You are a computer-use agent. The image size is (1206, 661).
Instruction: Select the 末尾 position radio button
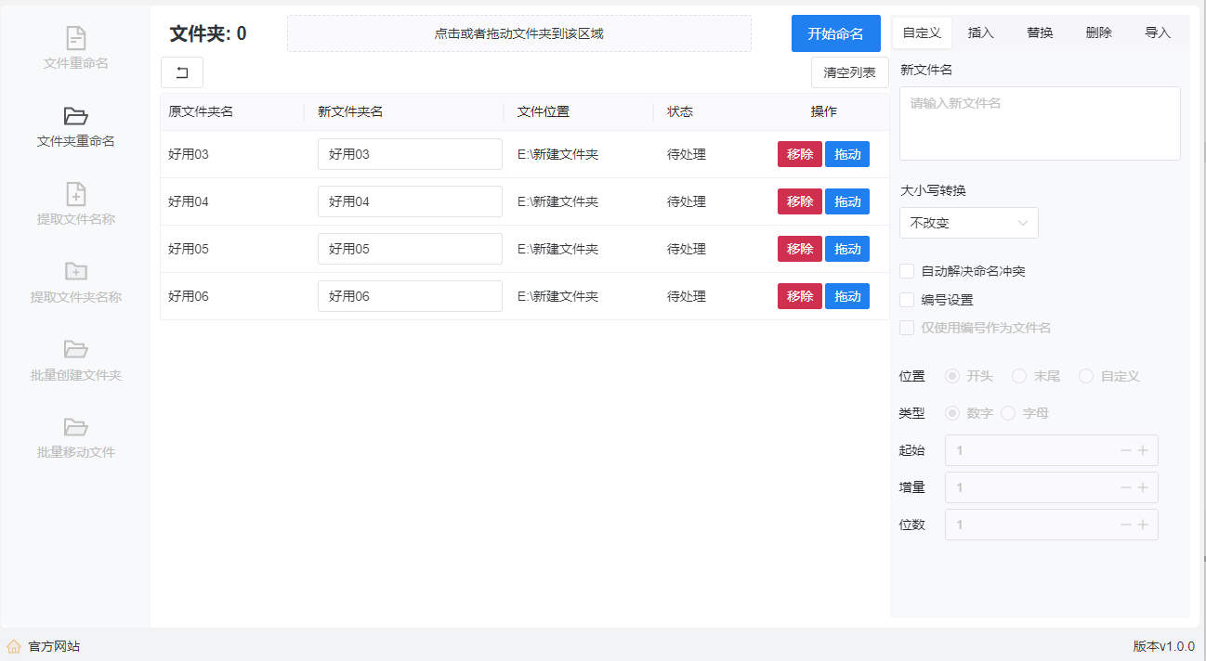click(x=1019, y=376)
